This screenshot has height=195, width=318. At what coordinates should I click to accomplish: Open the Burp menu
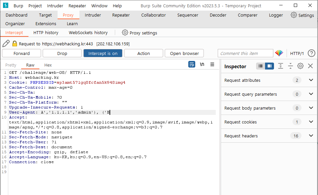pos(18,6)
